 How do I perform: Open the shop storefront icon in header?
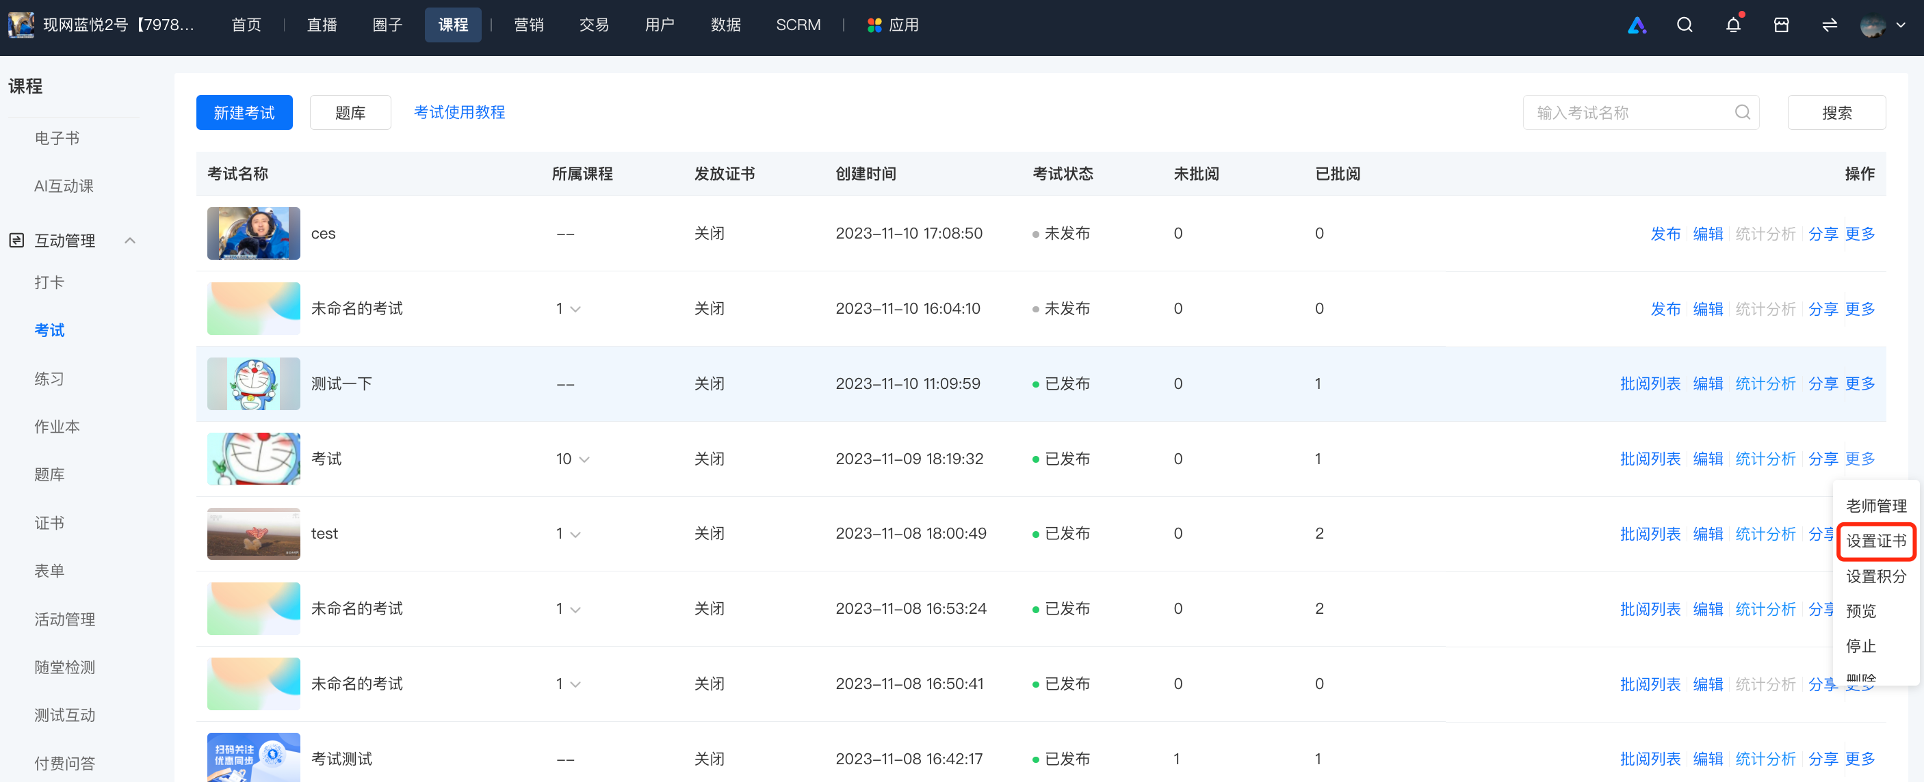pyautogui.click(x=1782, y=25)
